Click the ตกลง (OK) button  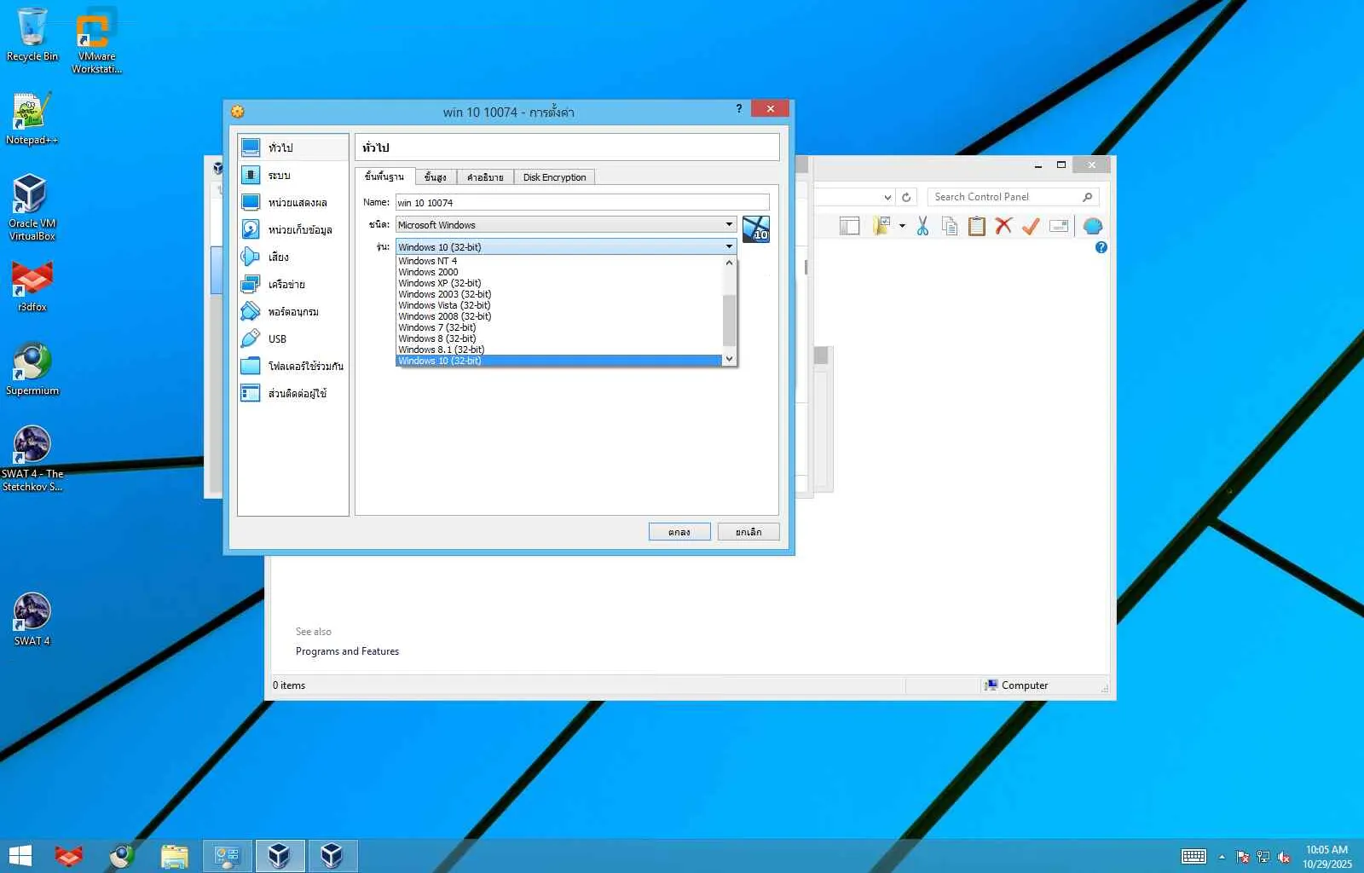[679, 532]
